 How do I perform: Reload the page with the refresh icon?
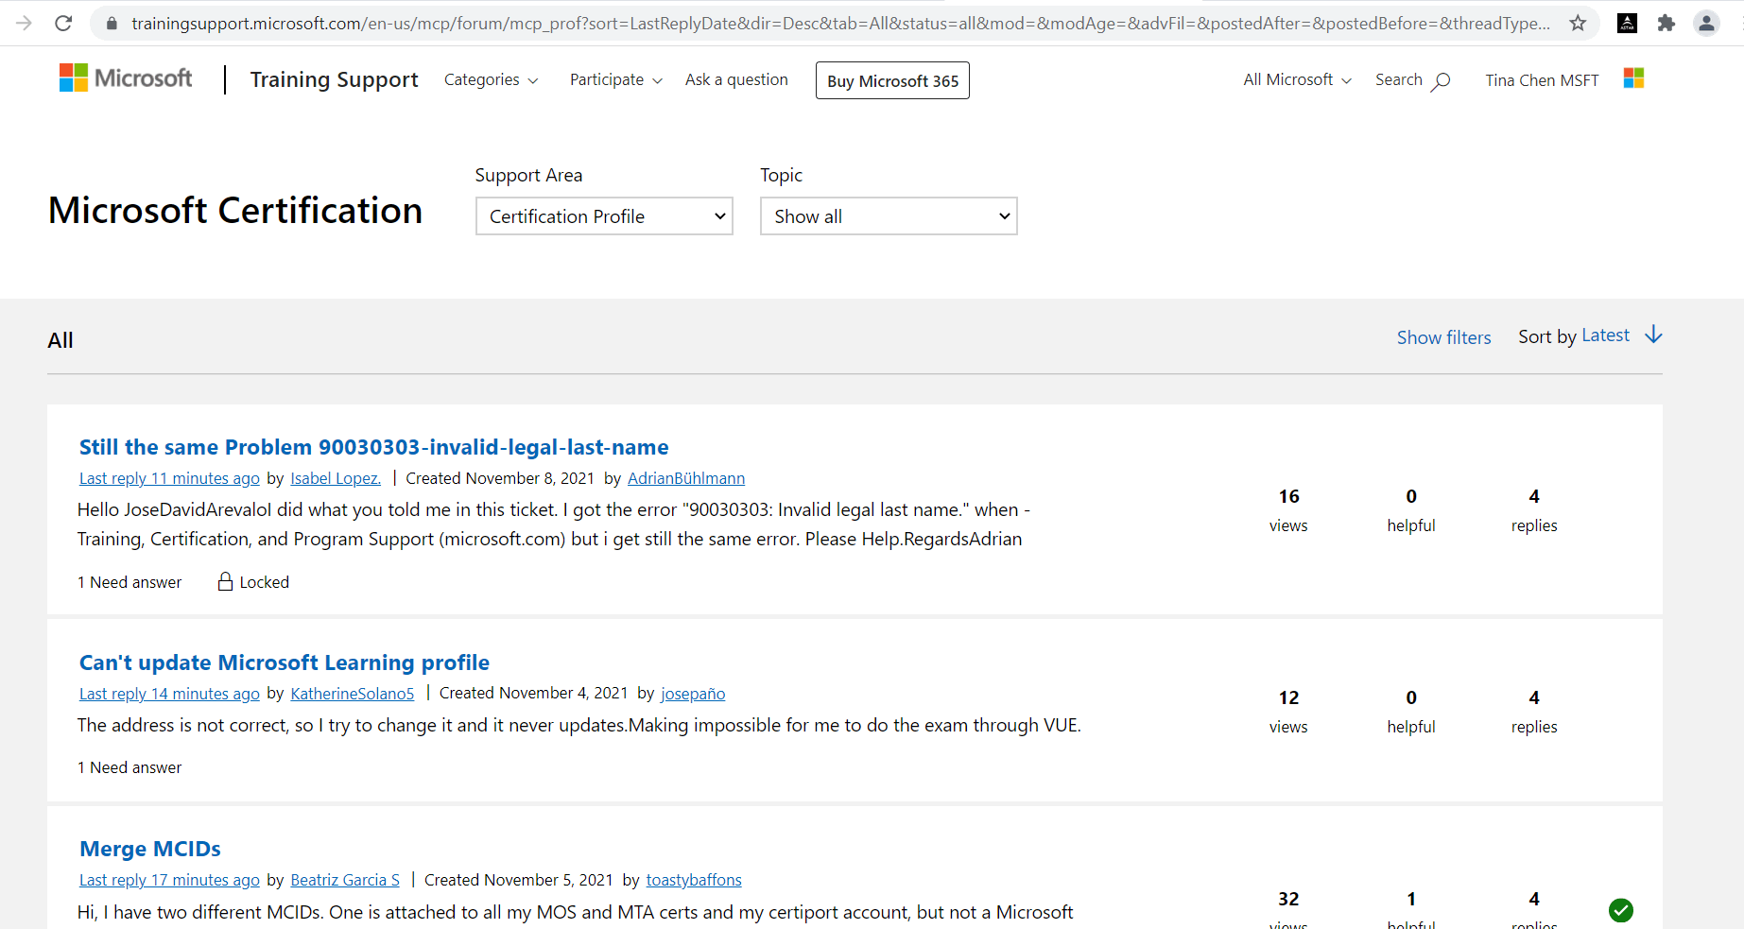click(x=63, y=23)
